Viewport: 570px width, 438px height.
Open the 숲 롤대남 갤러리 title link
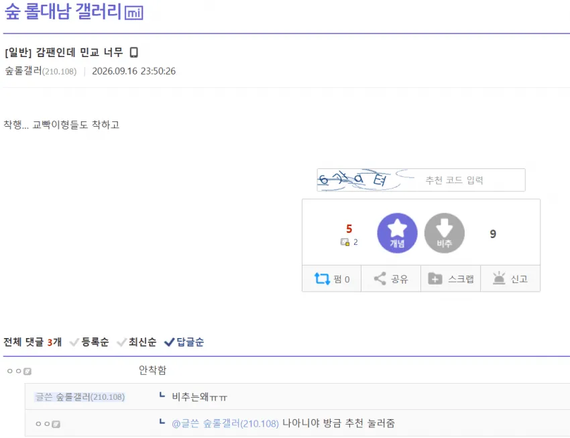pos(62,11)
